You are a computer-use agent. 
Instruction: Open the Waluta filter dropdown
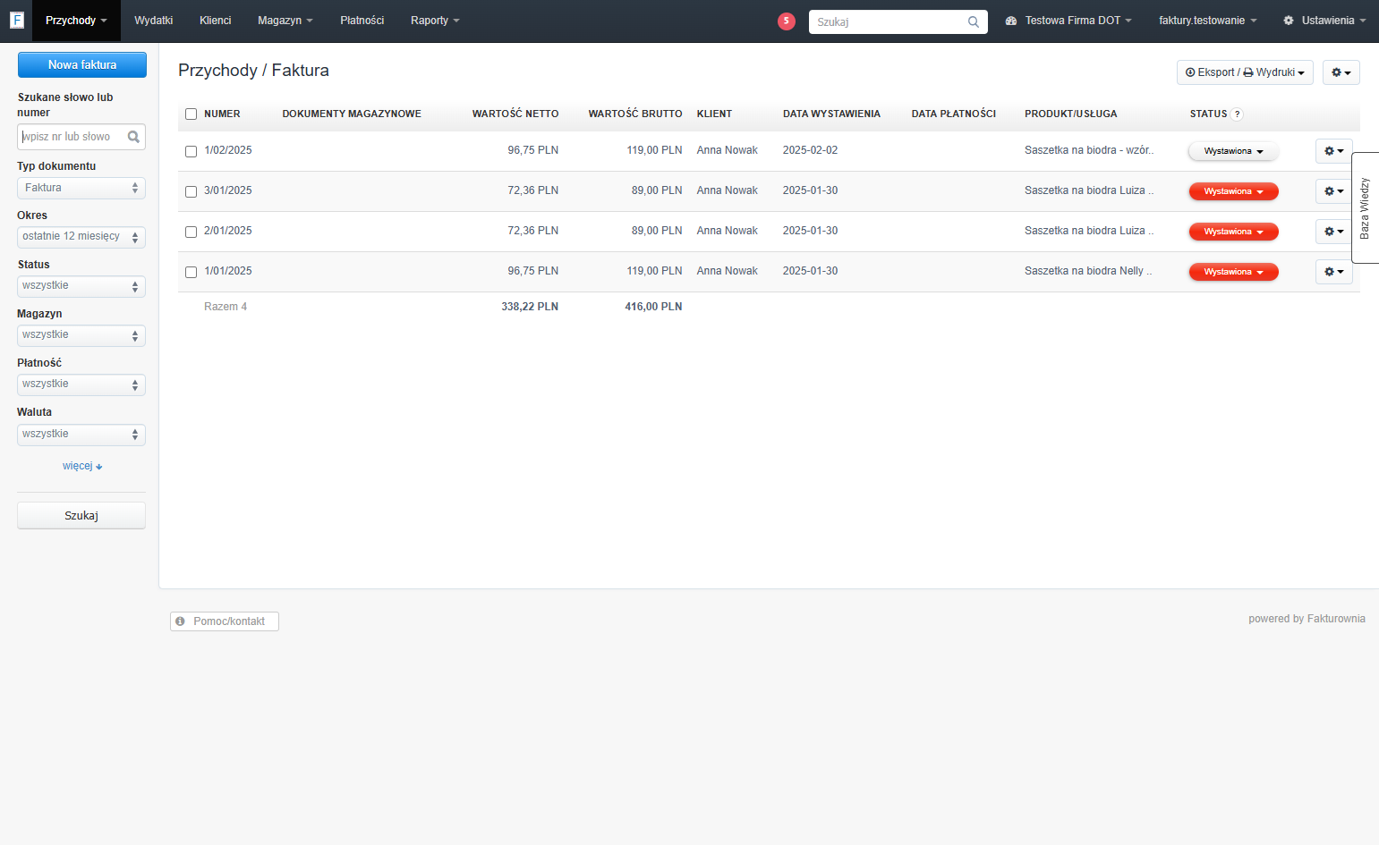[81, 435]
